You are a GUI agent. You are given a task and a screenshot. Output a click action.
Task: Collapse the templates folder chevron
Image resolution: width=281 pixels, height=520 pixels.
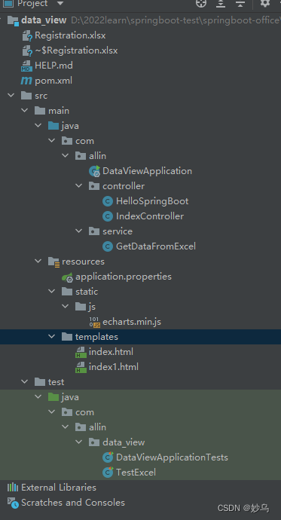coord(52,337)
